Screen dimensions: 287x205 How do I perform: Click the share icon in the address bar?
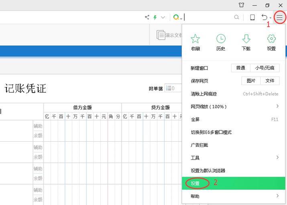point(147,17)
